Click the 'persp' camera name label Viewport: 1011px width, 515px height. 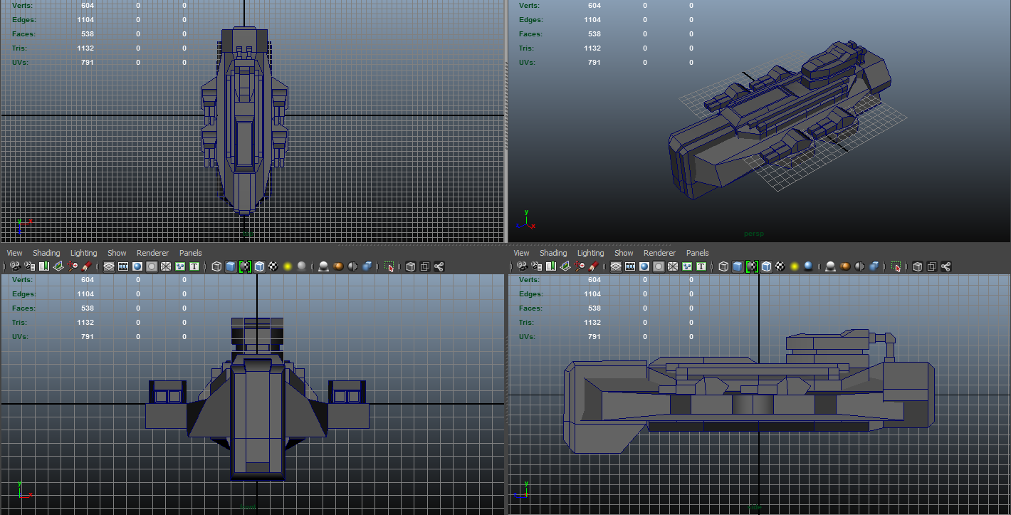[753, 234]
